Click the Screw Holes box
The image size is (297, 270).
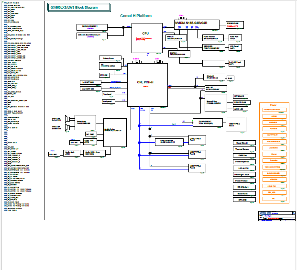(244, 193)
